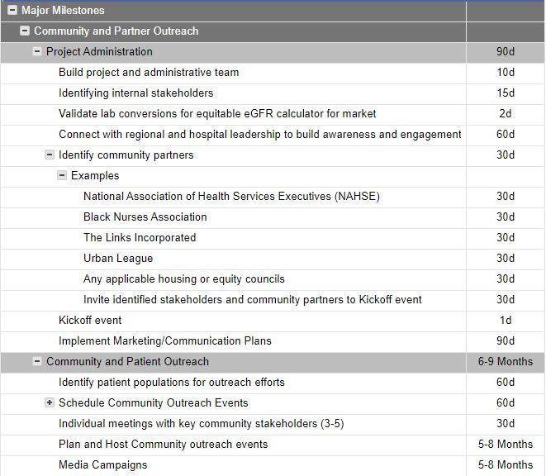Viewport: 546px width, 476px height.
Task: Click 10d duration of Build project team
Action: pyautogui.click(x=506, y=72)
